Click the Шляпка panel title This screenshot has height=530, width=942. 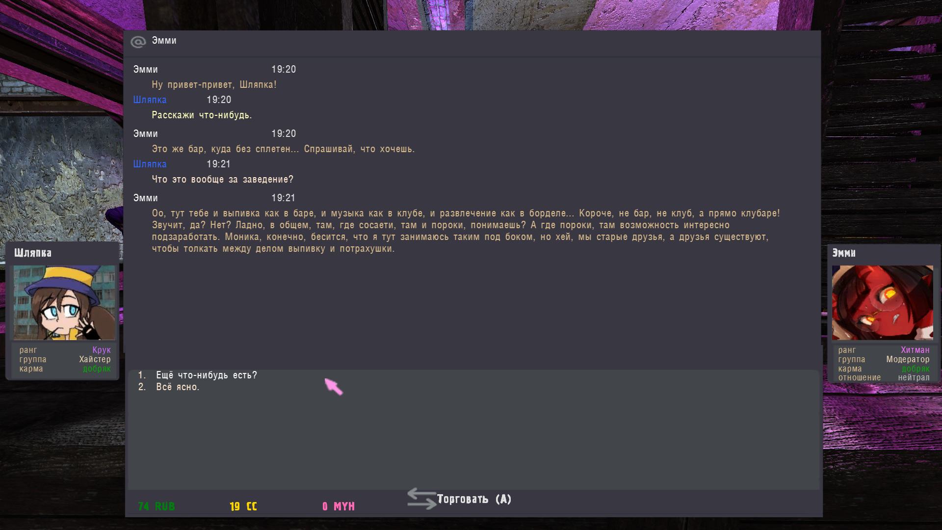(33, 253)
